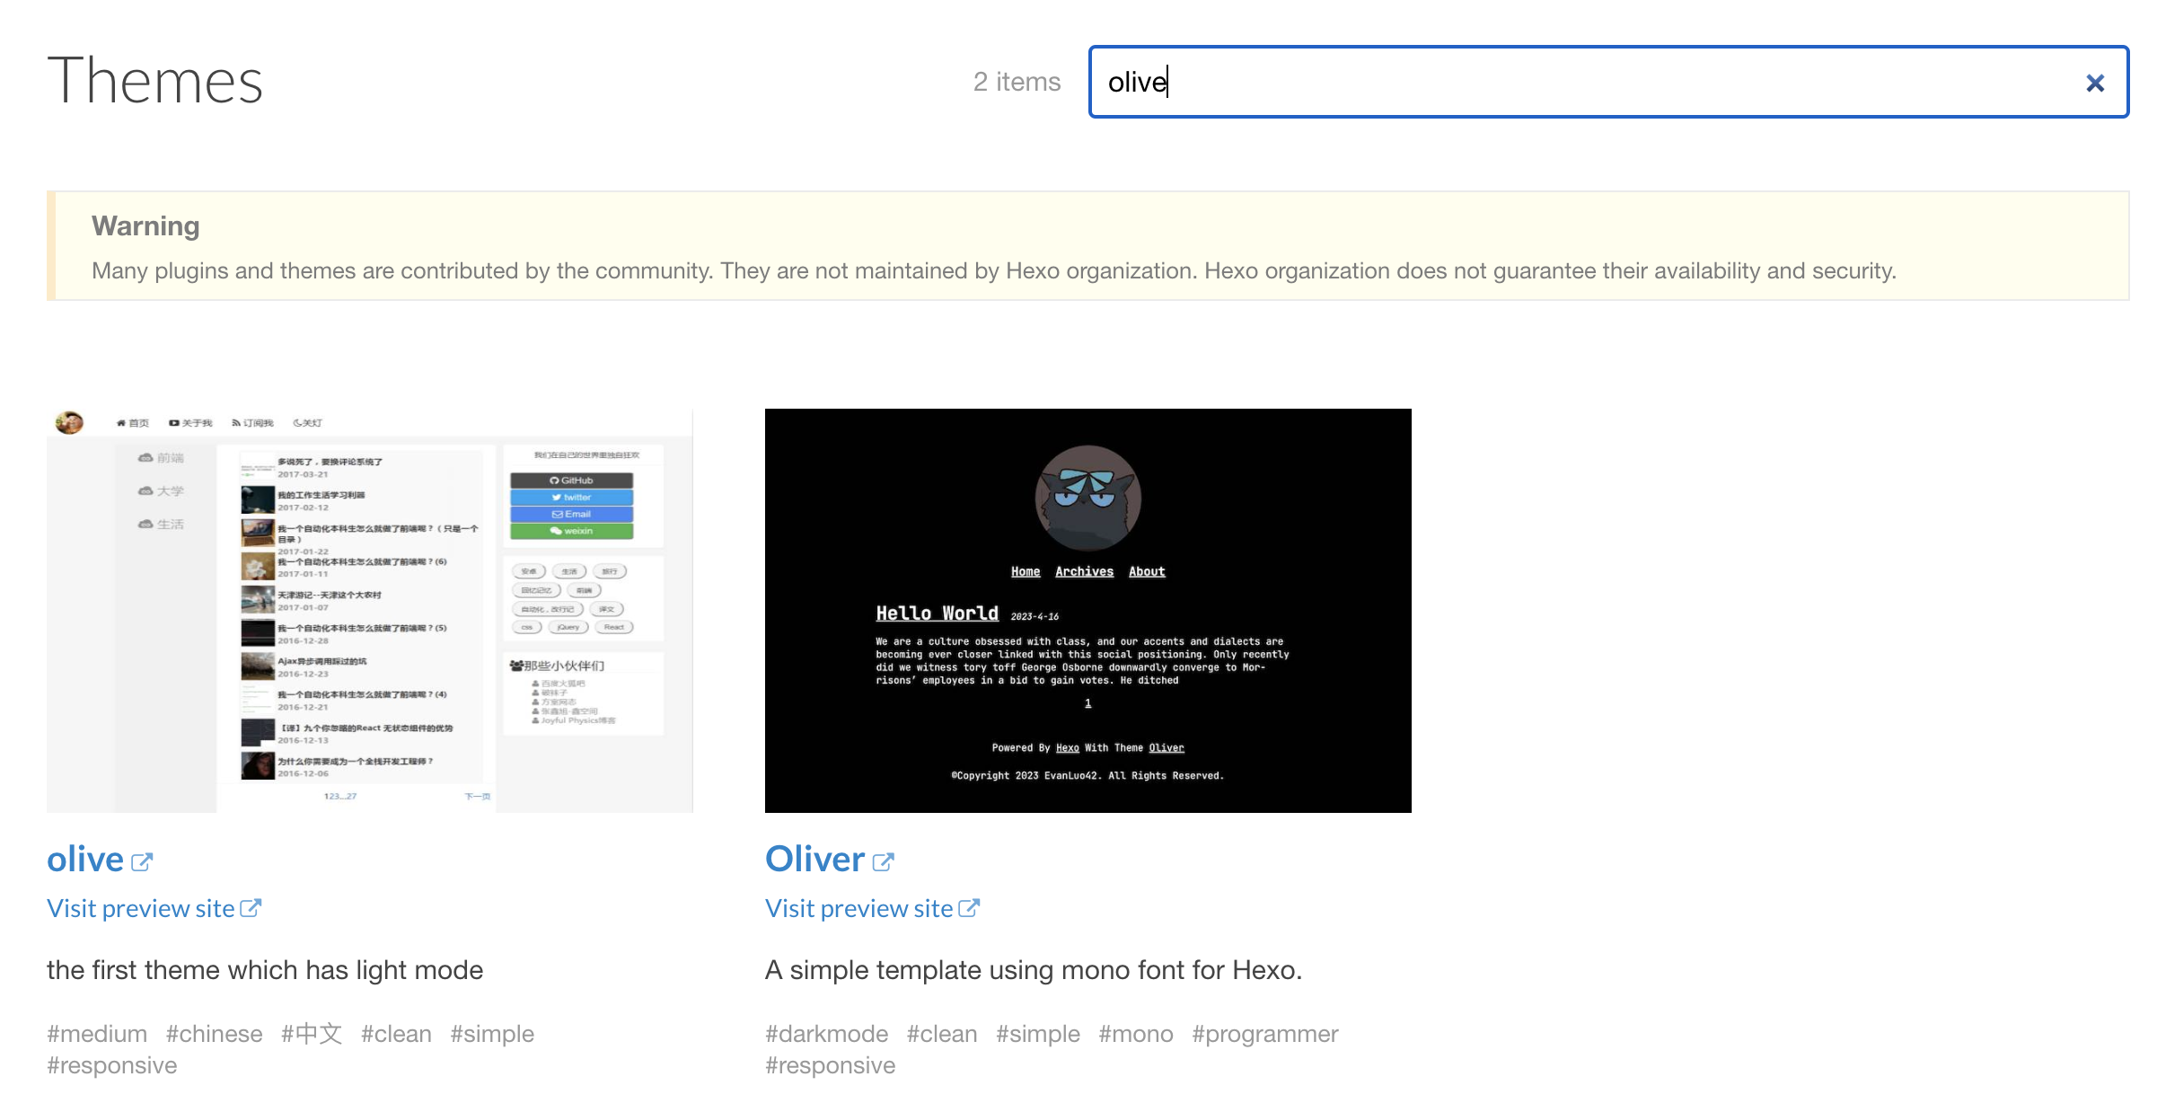The width and height of the screenshot is (2157, 1112).
Task: Filter by the #chinese tag
Action: pyautogui.click(x=214, y=1034)
